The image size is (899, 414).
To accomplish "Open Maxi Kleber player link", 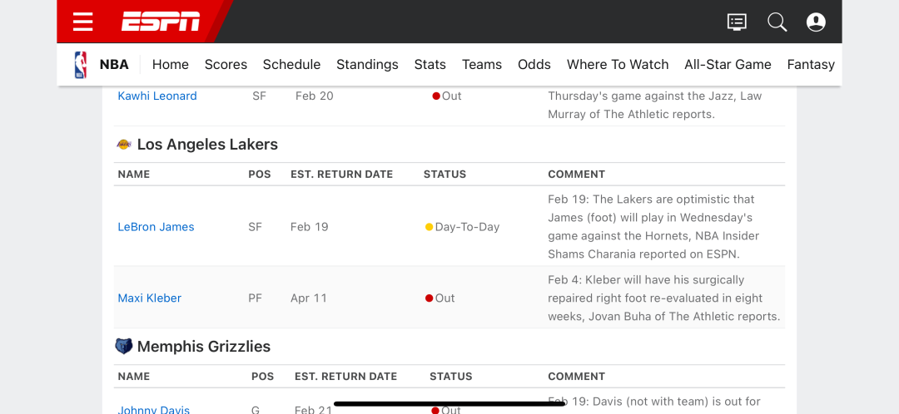I will [150, 298].
